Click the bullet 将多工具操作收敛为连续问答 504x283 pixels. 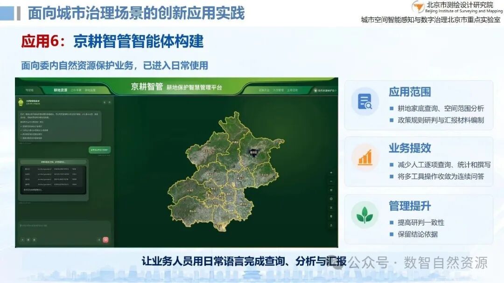pos(441,176)
